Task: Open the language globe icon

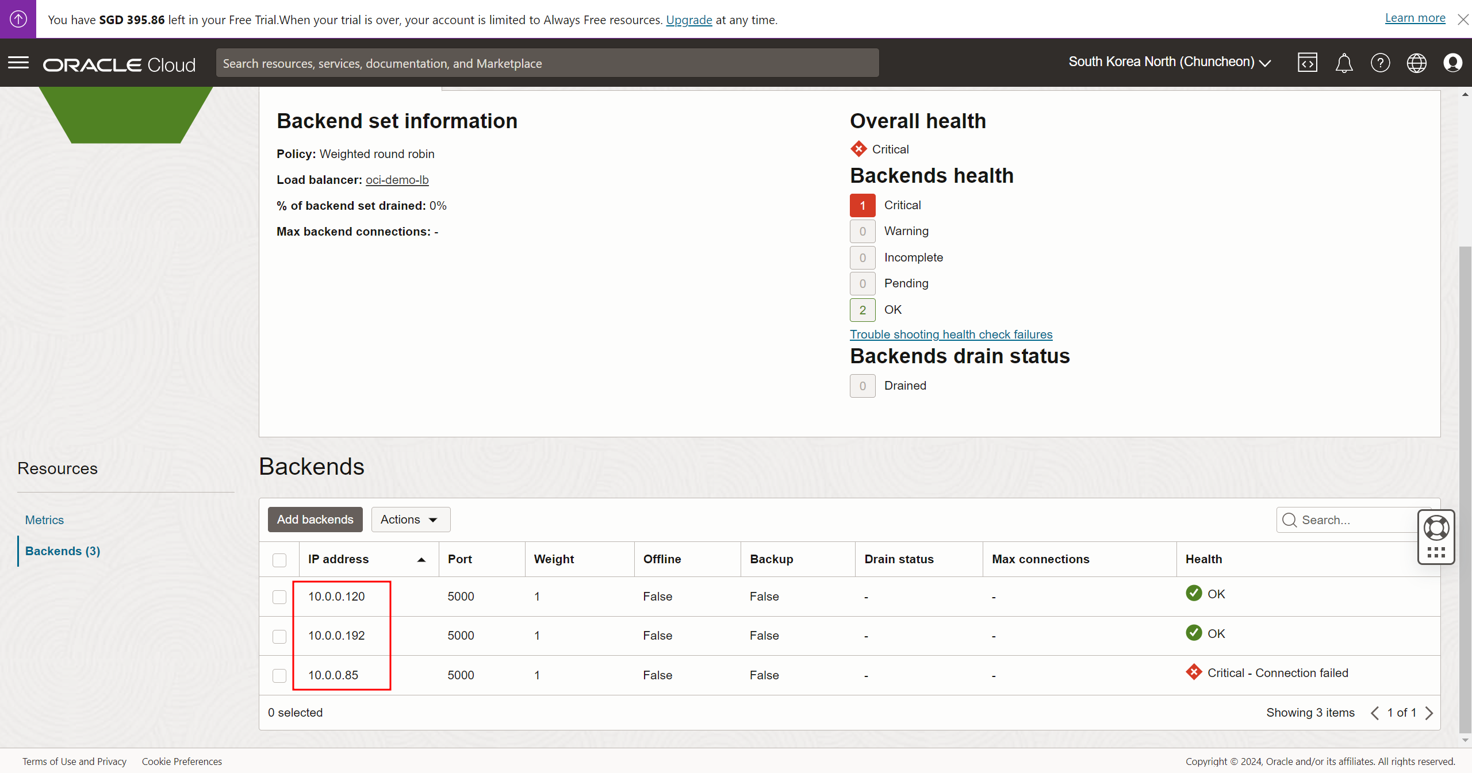Action: (1416, 63)
